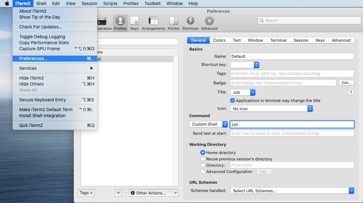The image size is (363, 203).
Task: Choose Preferences from the iTerm2 menu
Action: pyautogui.click(x=55, y=58)
